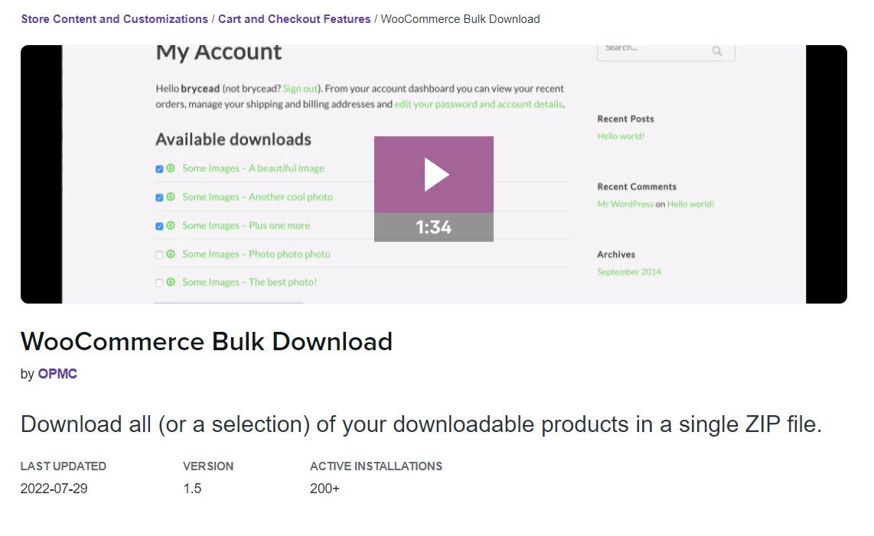This screenshot has height=536, width=874.
Task: Toggle checkbox for A beautiful image
Action: [159, 169]
